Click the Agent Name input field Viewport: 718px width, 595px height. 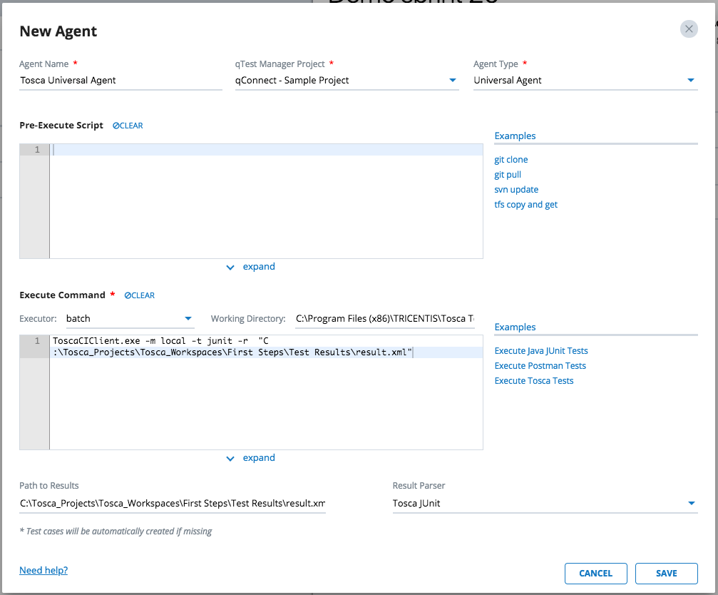pos(120,81)
